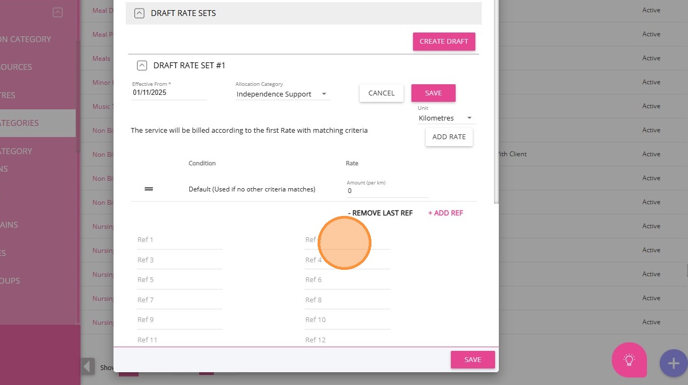Click bottom Save button in dialog footer
Image resolution: width=688 pixels, height=385 pixels.
coord(472,359)
